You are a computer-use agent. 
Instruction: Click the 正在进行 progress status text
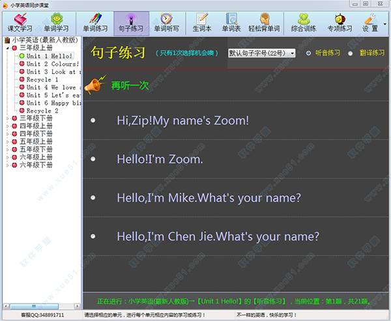[234, 301]
